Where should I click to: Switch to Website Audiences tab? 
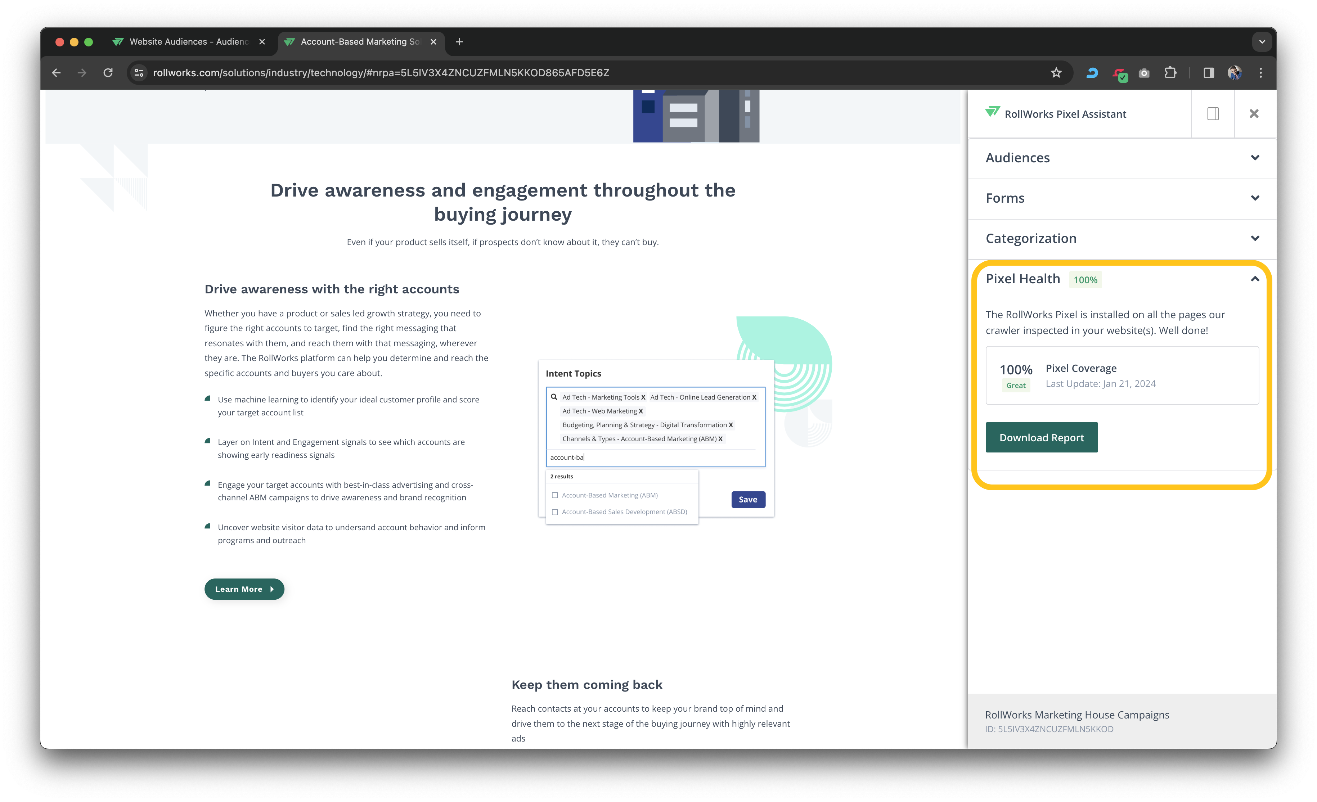189,42
